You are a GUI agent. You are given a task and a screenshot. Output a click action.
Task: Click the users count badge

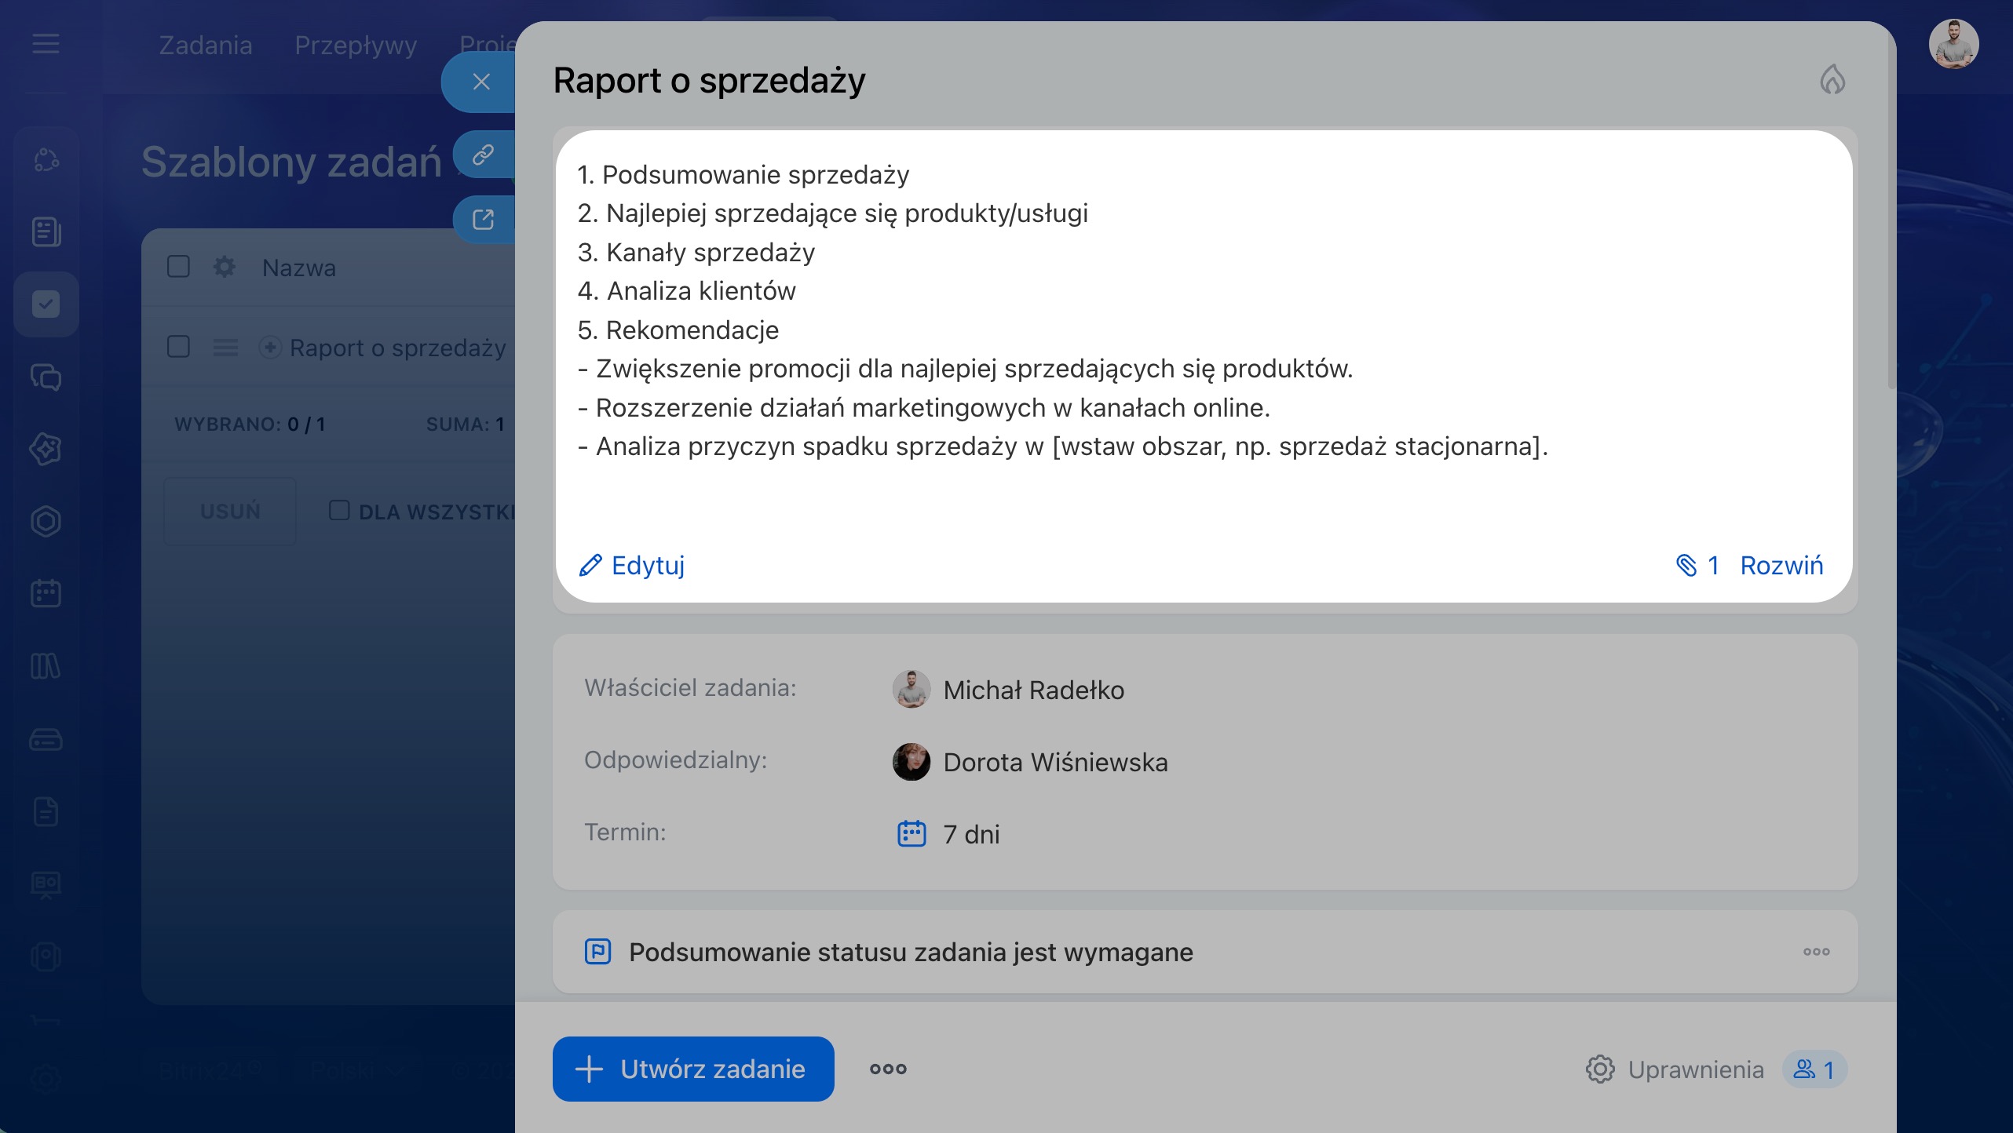1814,1069
